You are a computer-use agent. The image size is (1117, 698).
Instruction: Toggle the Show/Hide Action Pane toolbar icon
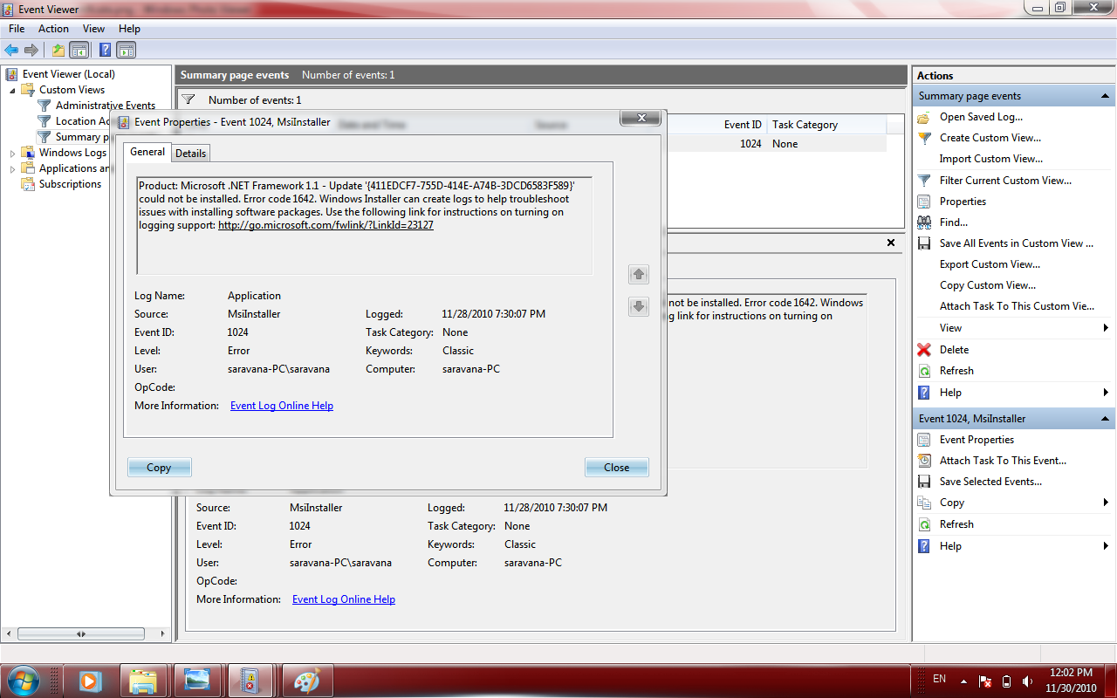[127, 51]
